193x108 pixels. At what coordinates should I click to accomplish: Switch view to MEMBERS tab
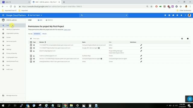[37, 34]
